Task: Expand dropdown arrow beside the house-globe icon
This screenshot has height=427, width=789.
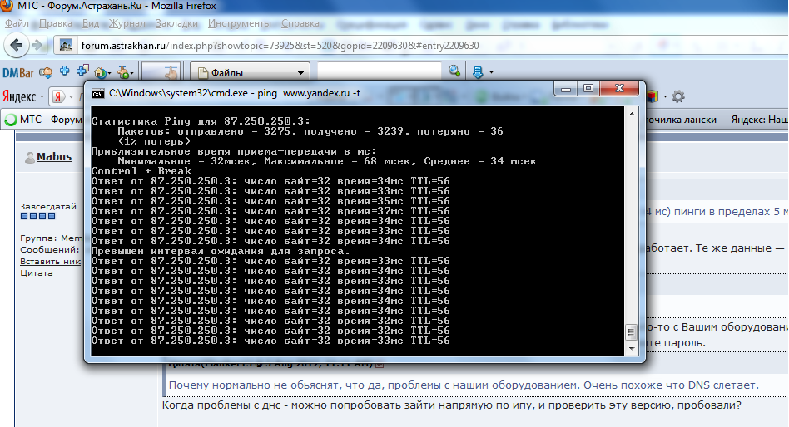Action: click(109, 74)
